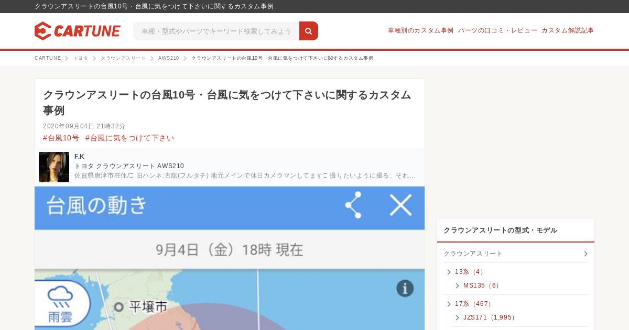Image resolution: width=629 pixels, height=330 pixels.
Task: Open JZS171（1,995） model link
Action: 491,317
